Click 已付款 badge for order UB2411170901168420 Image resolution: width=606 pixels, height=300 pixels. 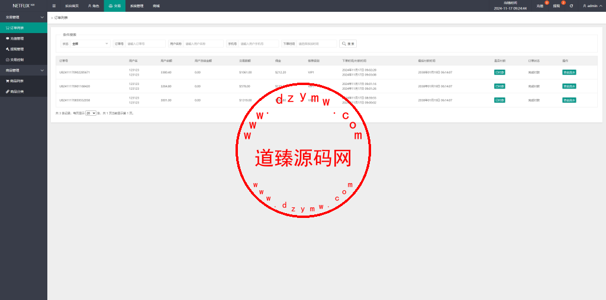499,86
